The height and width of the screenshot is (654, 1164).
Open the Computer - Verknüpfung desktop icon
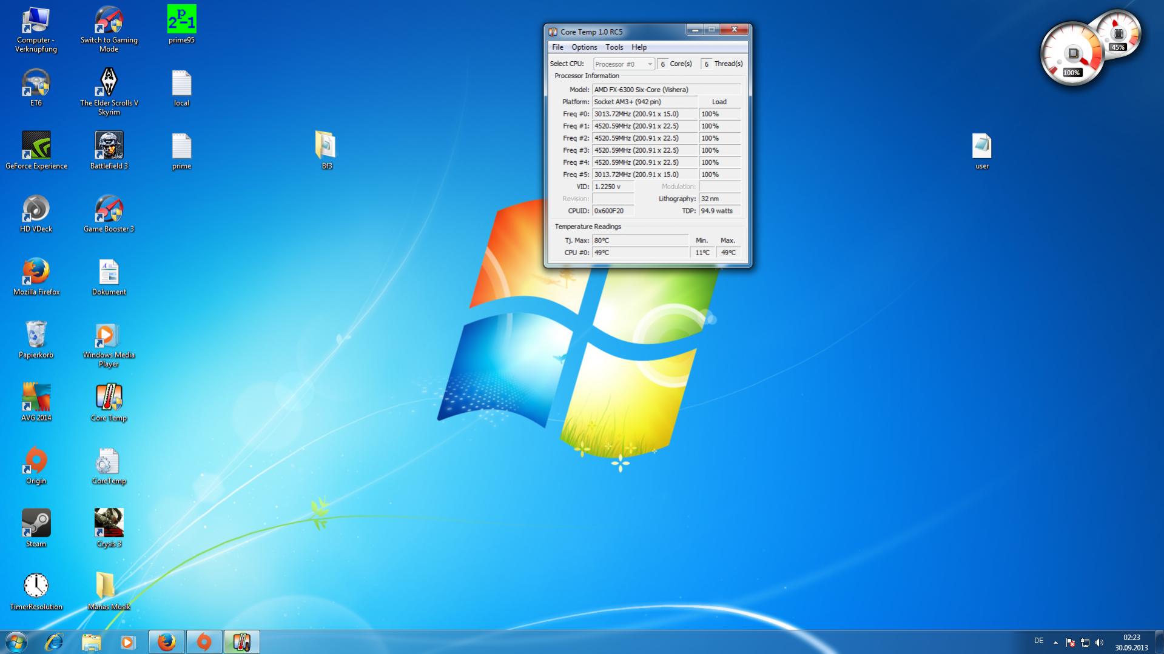[36, 30]
